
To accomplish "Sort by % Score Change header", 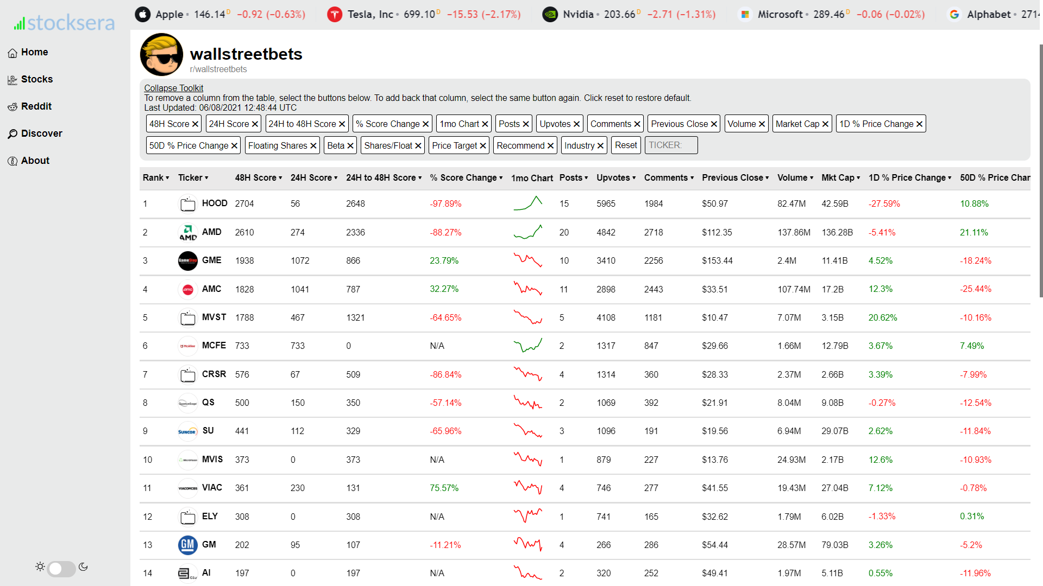I will [466, 178].
